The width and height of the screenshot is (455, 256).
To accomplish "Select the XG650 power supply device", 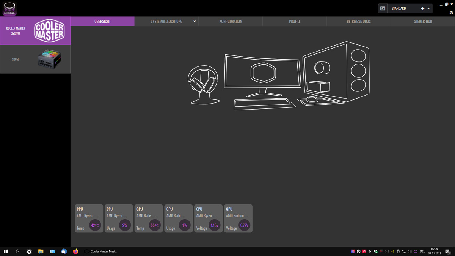I will coord(35,59).
